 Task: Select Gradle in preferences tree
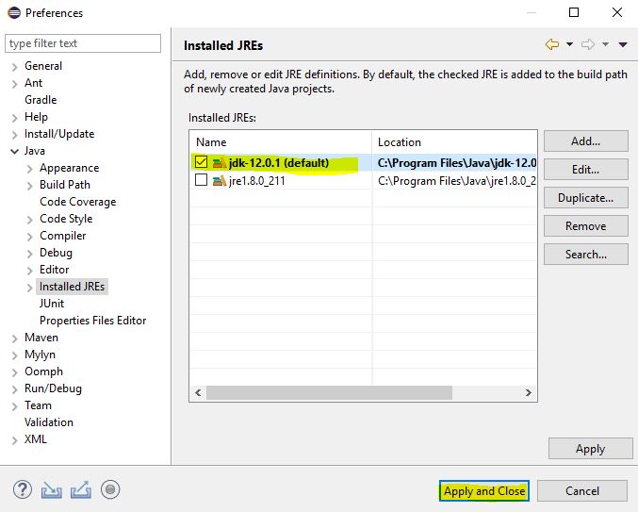tap(41, 100)
